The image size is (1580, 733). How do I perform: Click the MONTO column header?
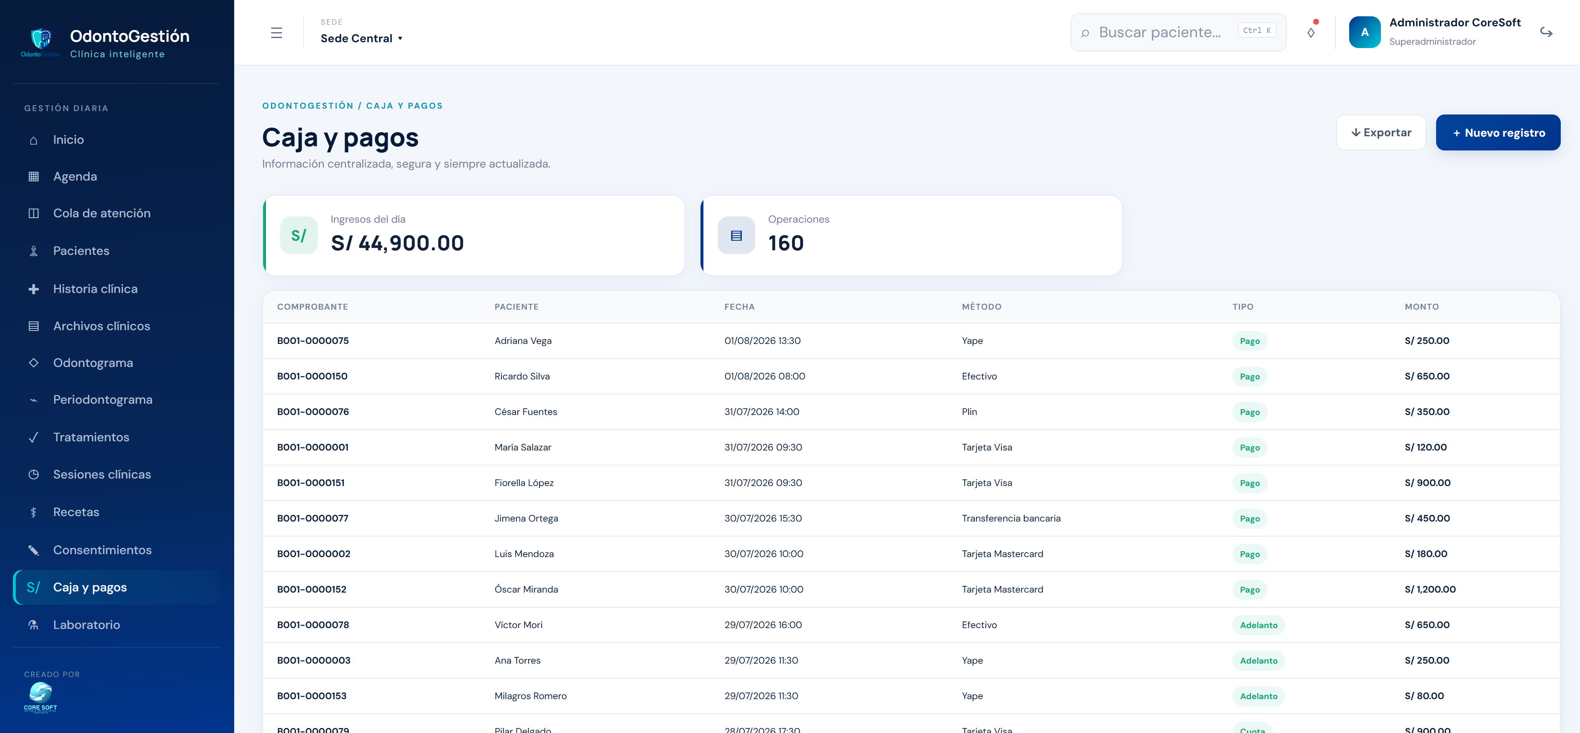[x=1422, y=306]
